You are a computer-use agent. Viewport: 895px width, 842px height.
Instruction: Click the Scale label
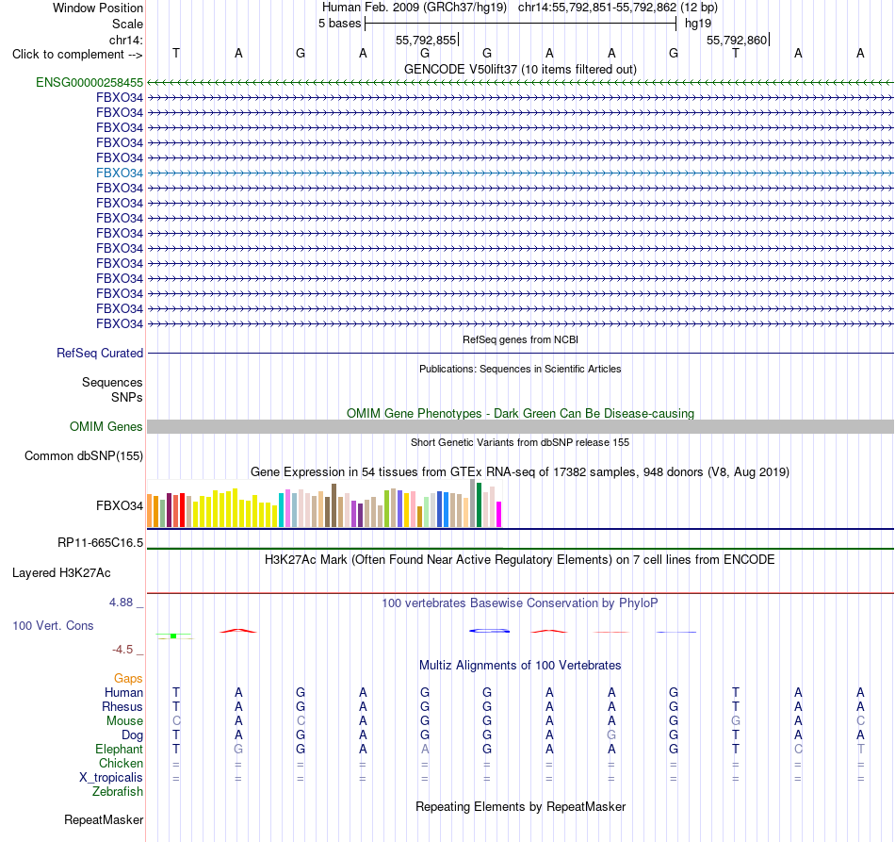127,24
